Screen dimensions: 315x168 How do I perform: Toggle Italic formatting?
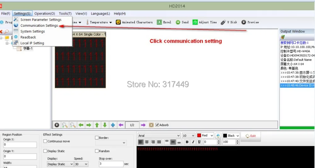(x=193, y=142)
